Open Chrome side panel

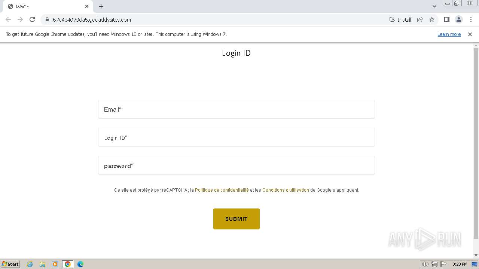(x=446, y=19)
